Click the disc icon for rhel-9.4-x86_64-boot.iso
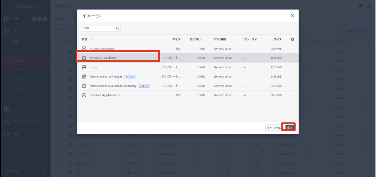Image resolution: width=377 pixels, height=177 pixels. click(x=84, y=95)
